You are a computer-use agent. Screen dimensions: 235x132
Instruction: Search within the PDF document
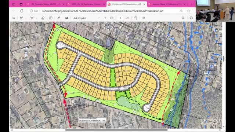tap(183, 18)
